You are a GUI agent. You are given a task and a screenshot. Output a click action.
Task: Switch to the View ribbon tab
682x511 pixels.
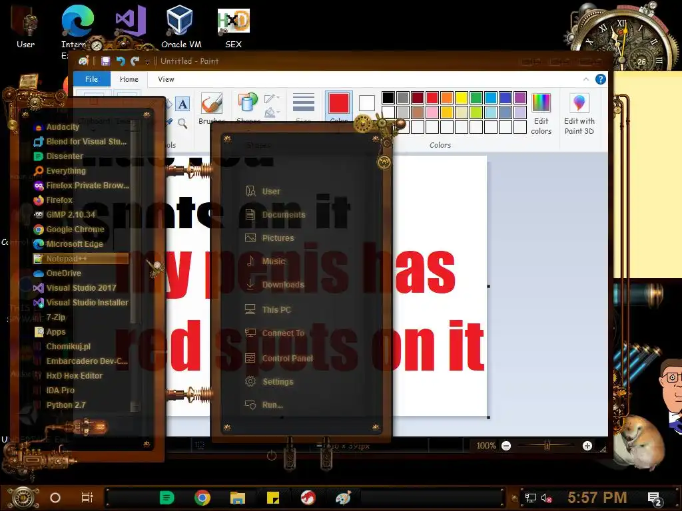[166, 79]
